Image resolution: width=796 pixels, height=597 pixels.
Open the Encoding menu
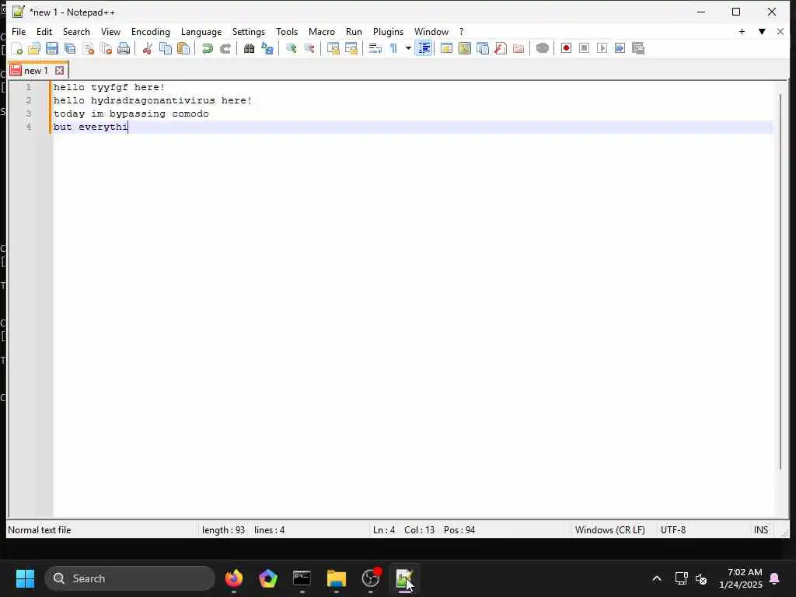click(151, 31)
